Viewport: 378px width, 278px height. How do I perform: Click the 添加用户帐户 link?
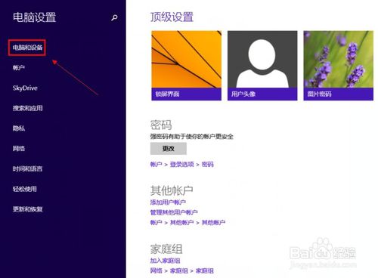(168, 202)
